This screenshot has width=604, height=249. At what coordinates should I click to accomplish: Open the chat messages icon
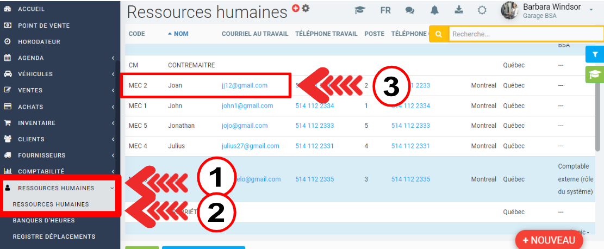[x=410, y=10]
